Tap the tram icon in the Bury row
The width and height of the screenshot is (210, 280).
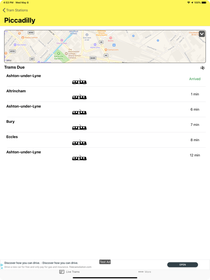(x=79, y=127)
